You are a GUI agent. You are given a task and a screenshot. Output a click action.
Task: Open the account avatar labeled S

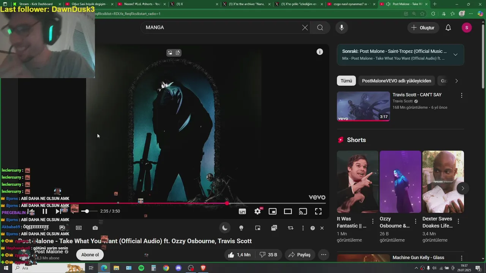467,28
